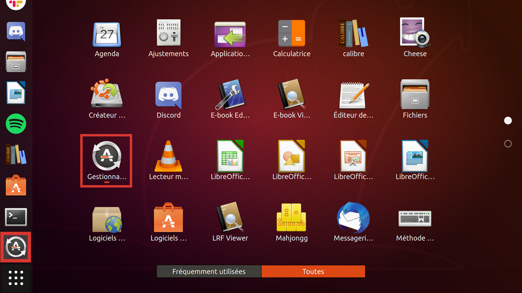Screen dimensions: 522x293
Task: Launch the Cheese webcam application
Action: click(415, 33)
